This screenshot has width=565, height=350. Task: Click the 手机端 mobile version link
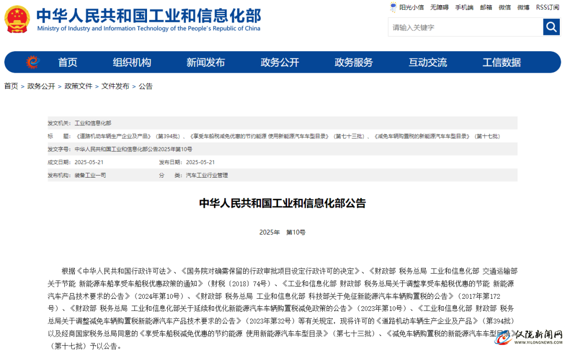click(x=465, y=7)
